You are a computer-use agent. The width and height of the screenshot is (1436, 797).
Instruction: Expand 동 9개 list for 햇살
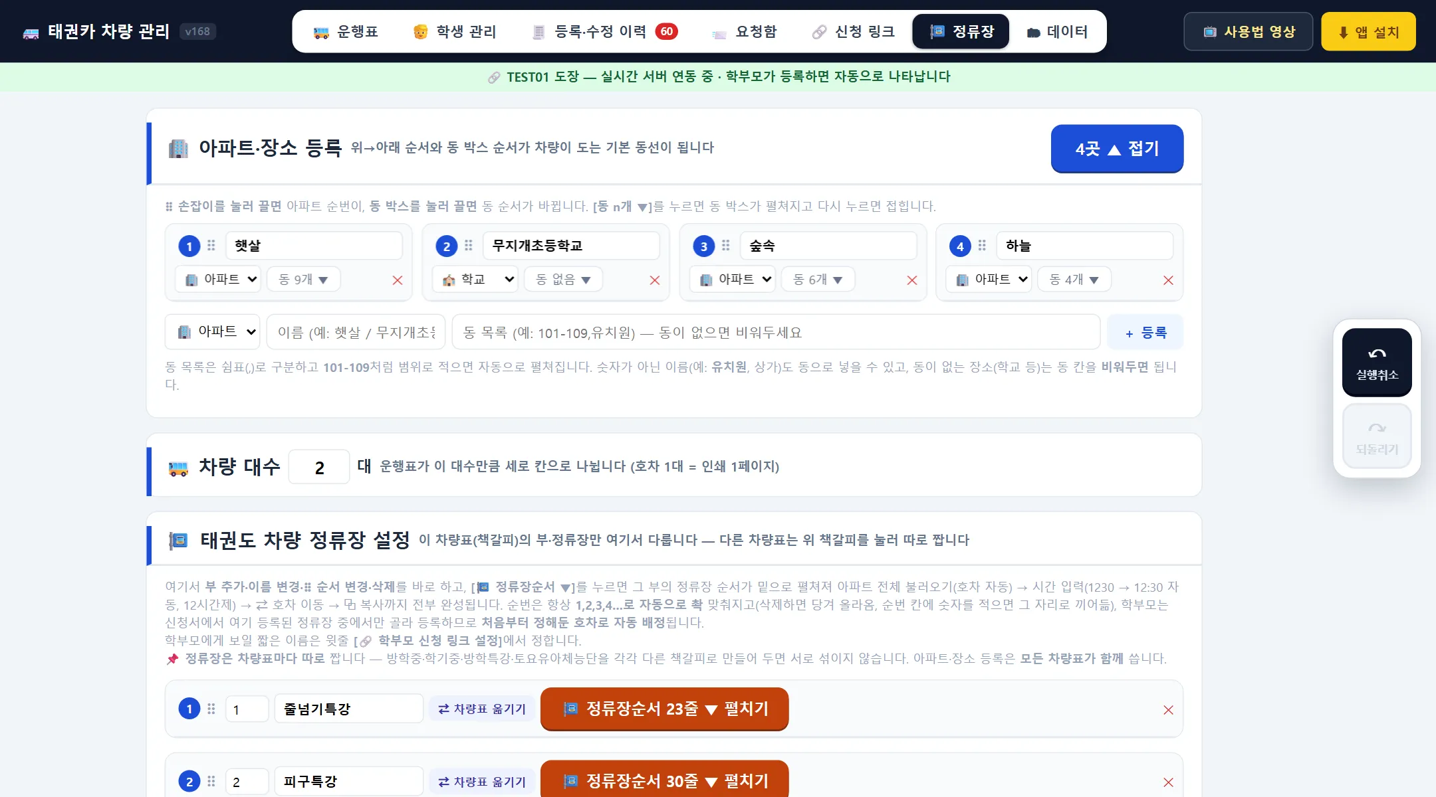304,280
